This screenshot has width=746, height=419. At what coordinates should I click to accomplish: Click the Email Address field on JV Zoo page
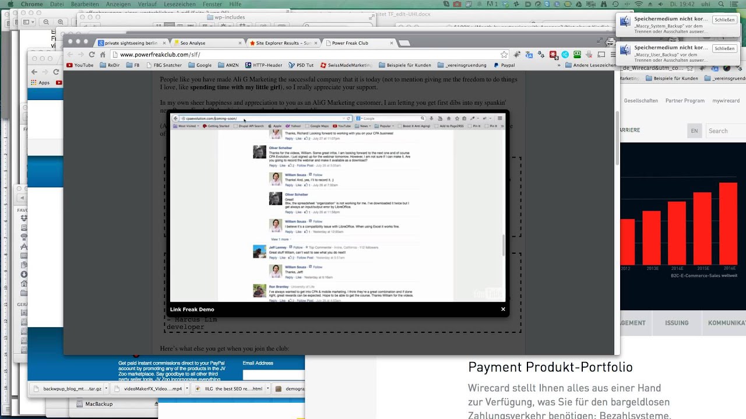coord(273,375)
